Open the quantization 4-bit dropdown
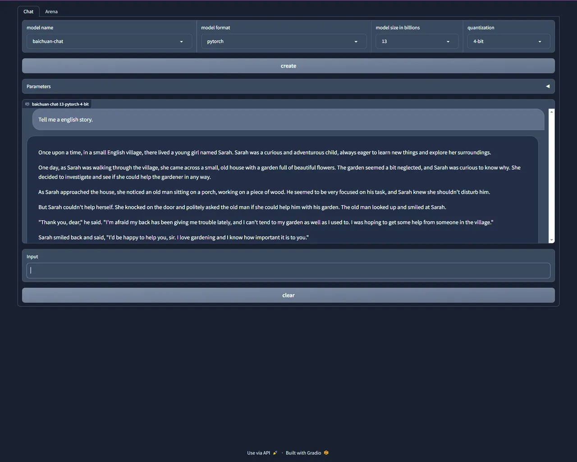Viewport: 577px width, 462px height. click(x=540, y=41)
